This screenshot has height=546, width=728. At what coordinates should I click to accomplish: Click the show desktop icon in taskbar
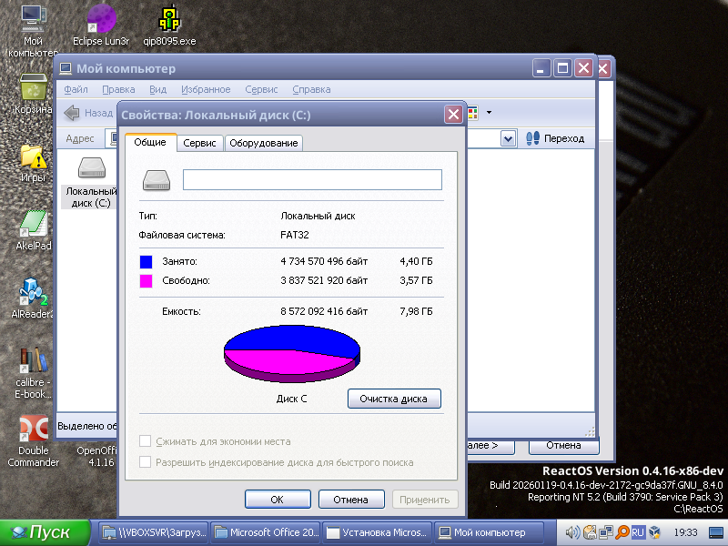coord(716,532)
